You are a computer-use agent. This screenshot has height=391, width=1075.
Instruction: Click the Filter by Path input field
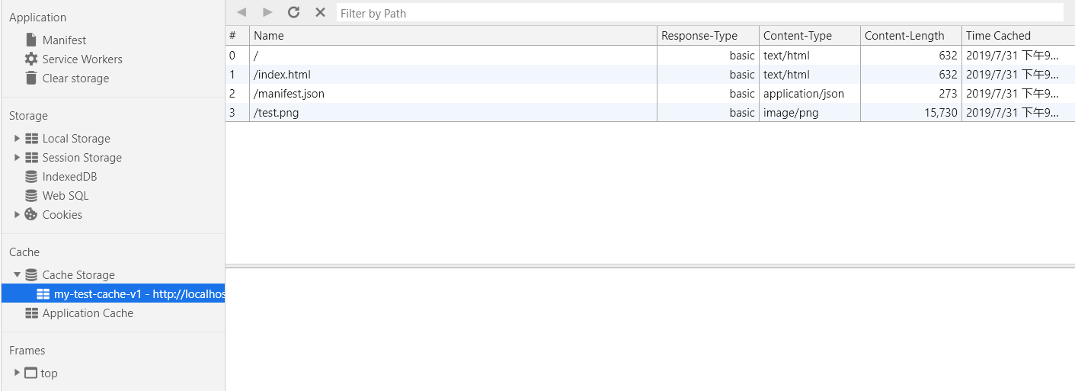699,13
